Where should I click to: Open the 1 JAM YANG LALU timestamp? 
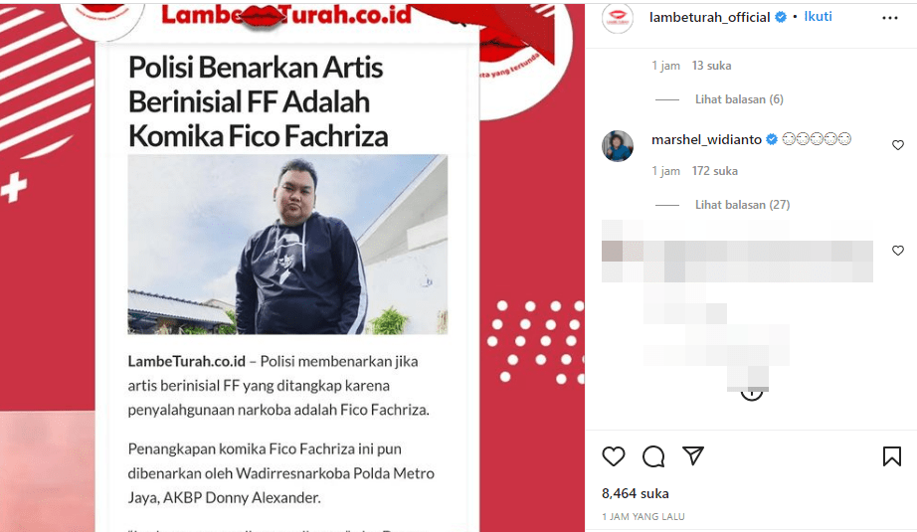point(643,517)
